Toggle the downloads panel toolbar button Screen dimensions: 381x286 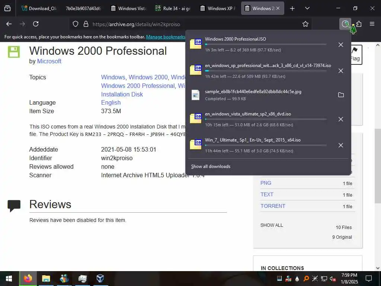tap(345, 24)
